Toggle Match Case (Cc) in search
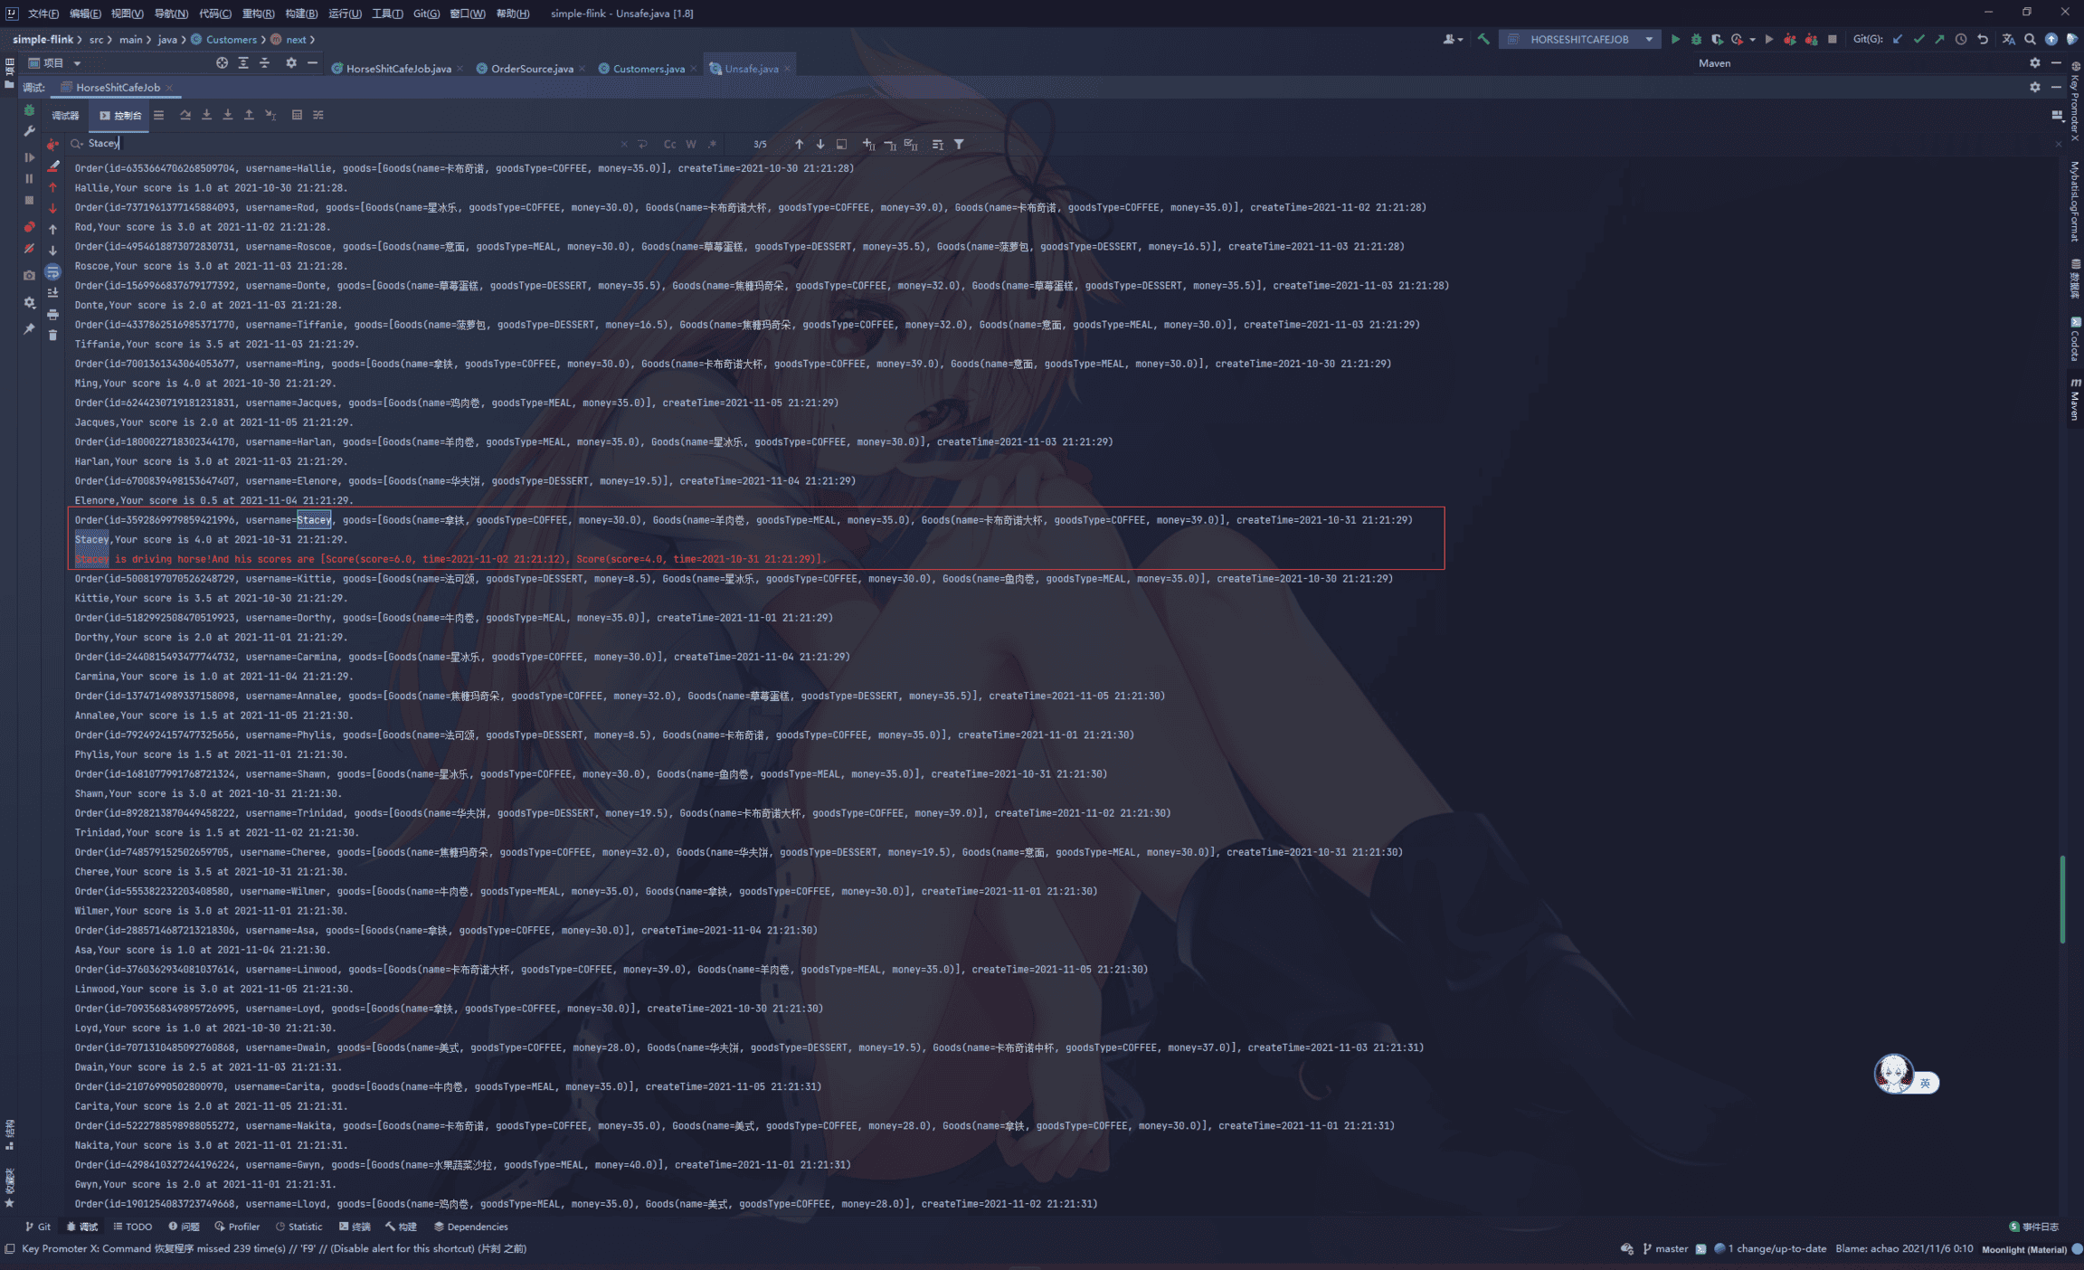This screenshot has width=2084, height=1270. [669, 144]
